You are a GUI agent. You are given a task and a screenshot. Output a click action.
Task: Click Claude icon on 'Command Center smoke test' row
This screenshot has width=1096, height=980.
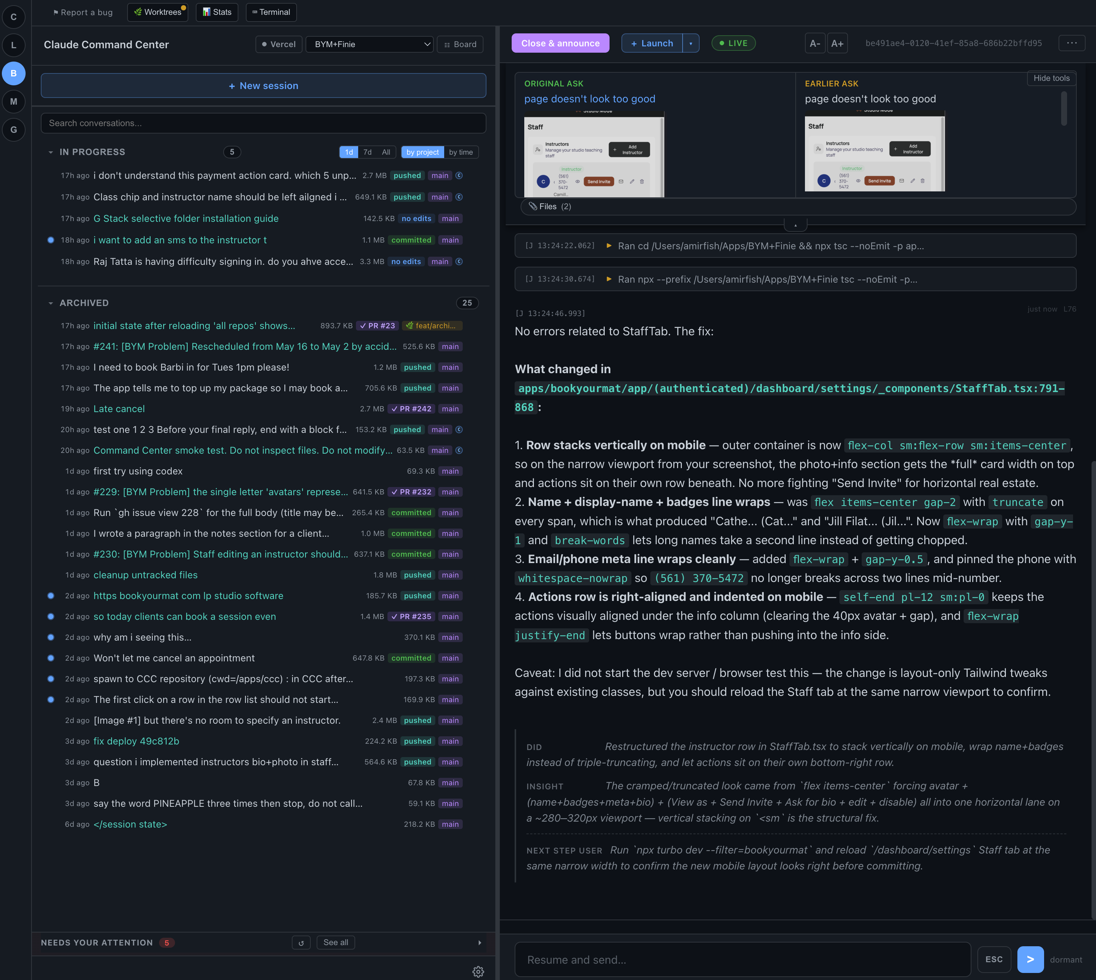click(x=459, y=450)
